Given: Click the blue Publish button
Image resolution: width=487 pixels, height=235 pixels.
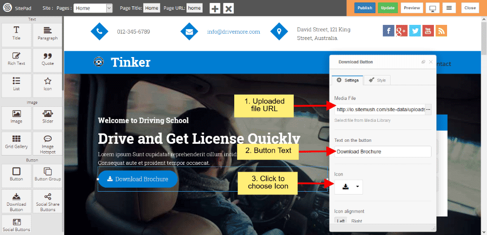Looking at the screenshot, I should (x=365, y=8).
